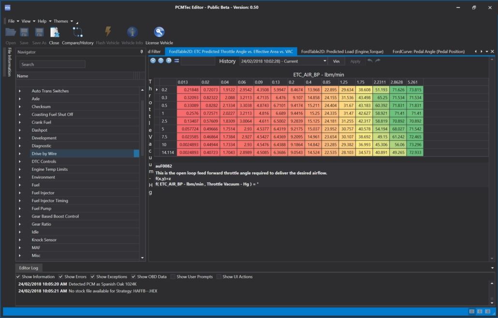Click the minus (subtract) table operation icon

pyautogui.click(x=161, y=60)
